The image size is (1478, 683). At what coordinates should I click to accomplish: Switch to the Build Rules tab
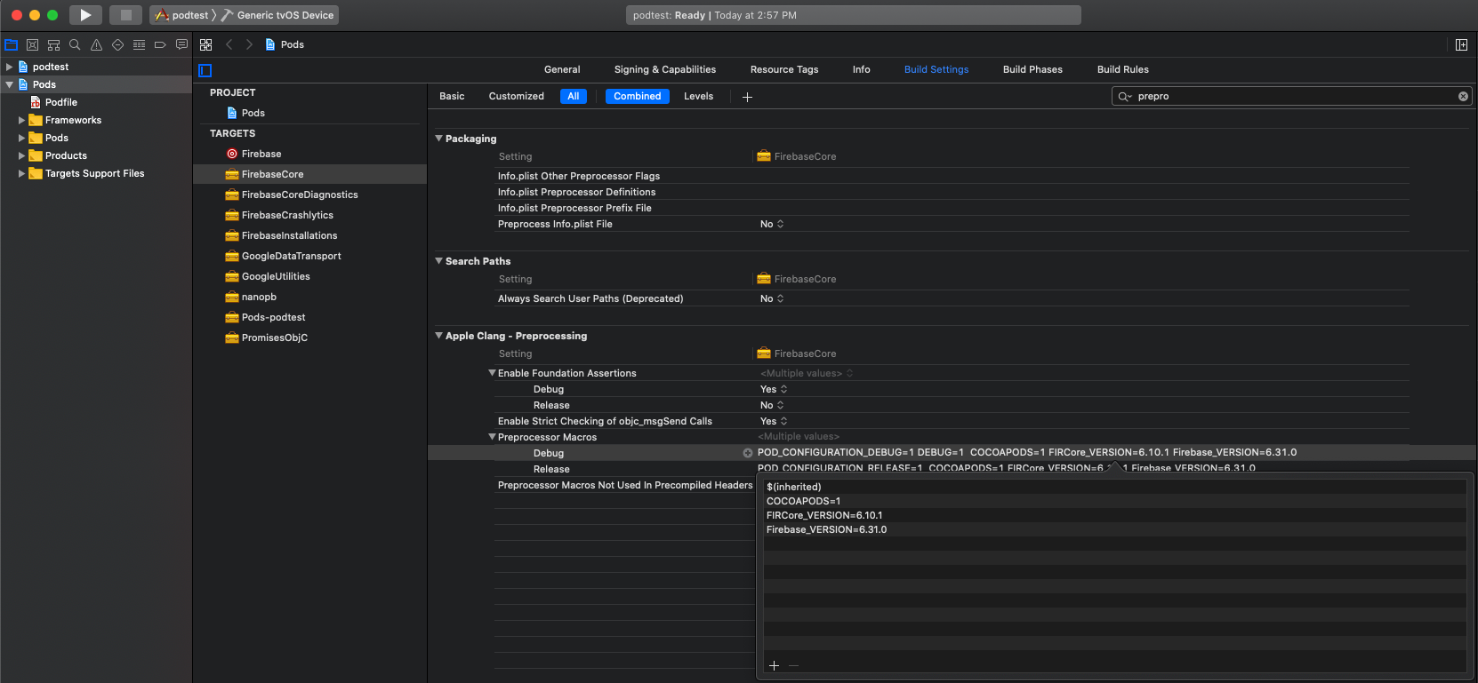pyautogui.click(x=1123, y=69)
